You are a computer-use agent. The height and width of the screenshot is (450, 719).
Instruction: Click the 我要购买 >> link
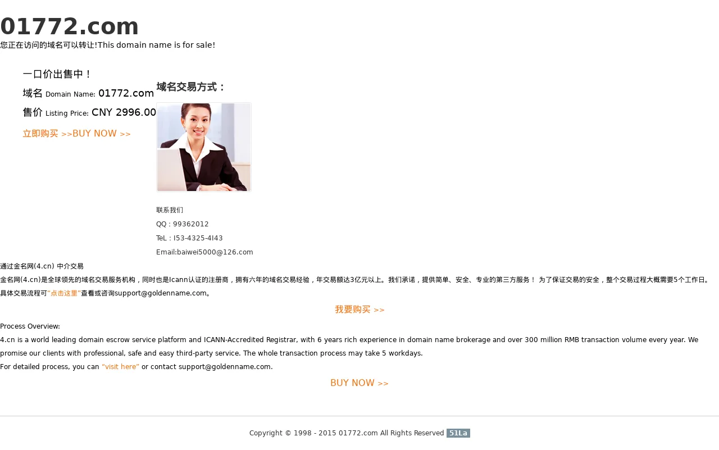point(359,310)
